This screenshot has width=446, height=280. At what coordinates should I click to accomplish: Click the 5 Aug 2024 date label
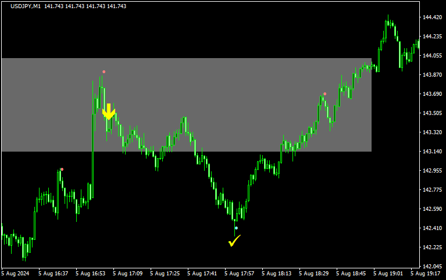[16, 273]
